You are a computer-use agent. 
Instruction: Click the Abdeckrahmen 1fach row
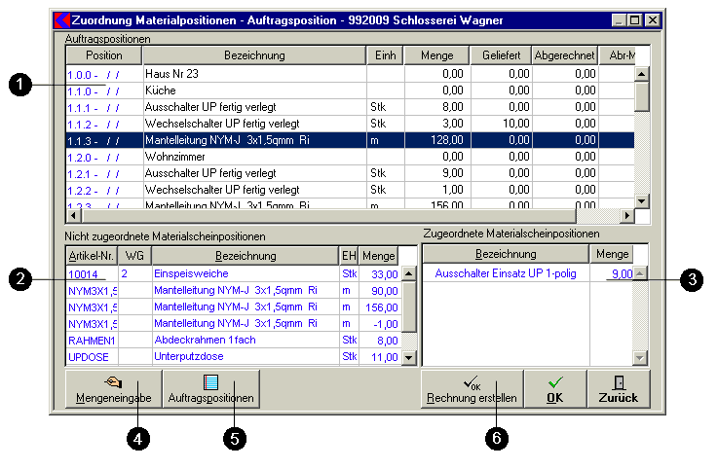244,341
